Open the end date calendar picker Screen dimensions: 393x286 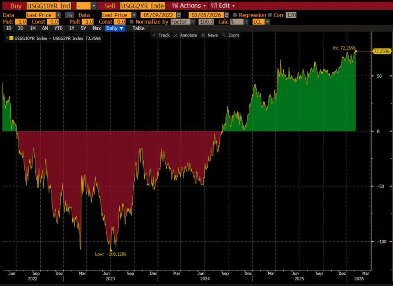pyautogui.click(x=226, y=15)
